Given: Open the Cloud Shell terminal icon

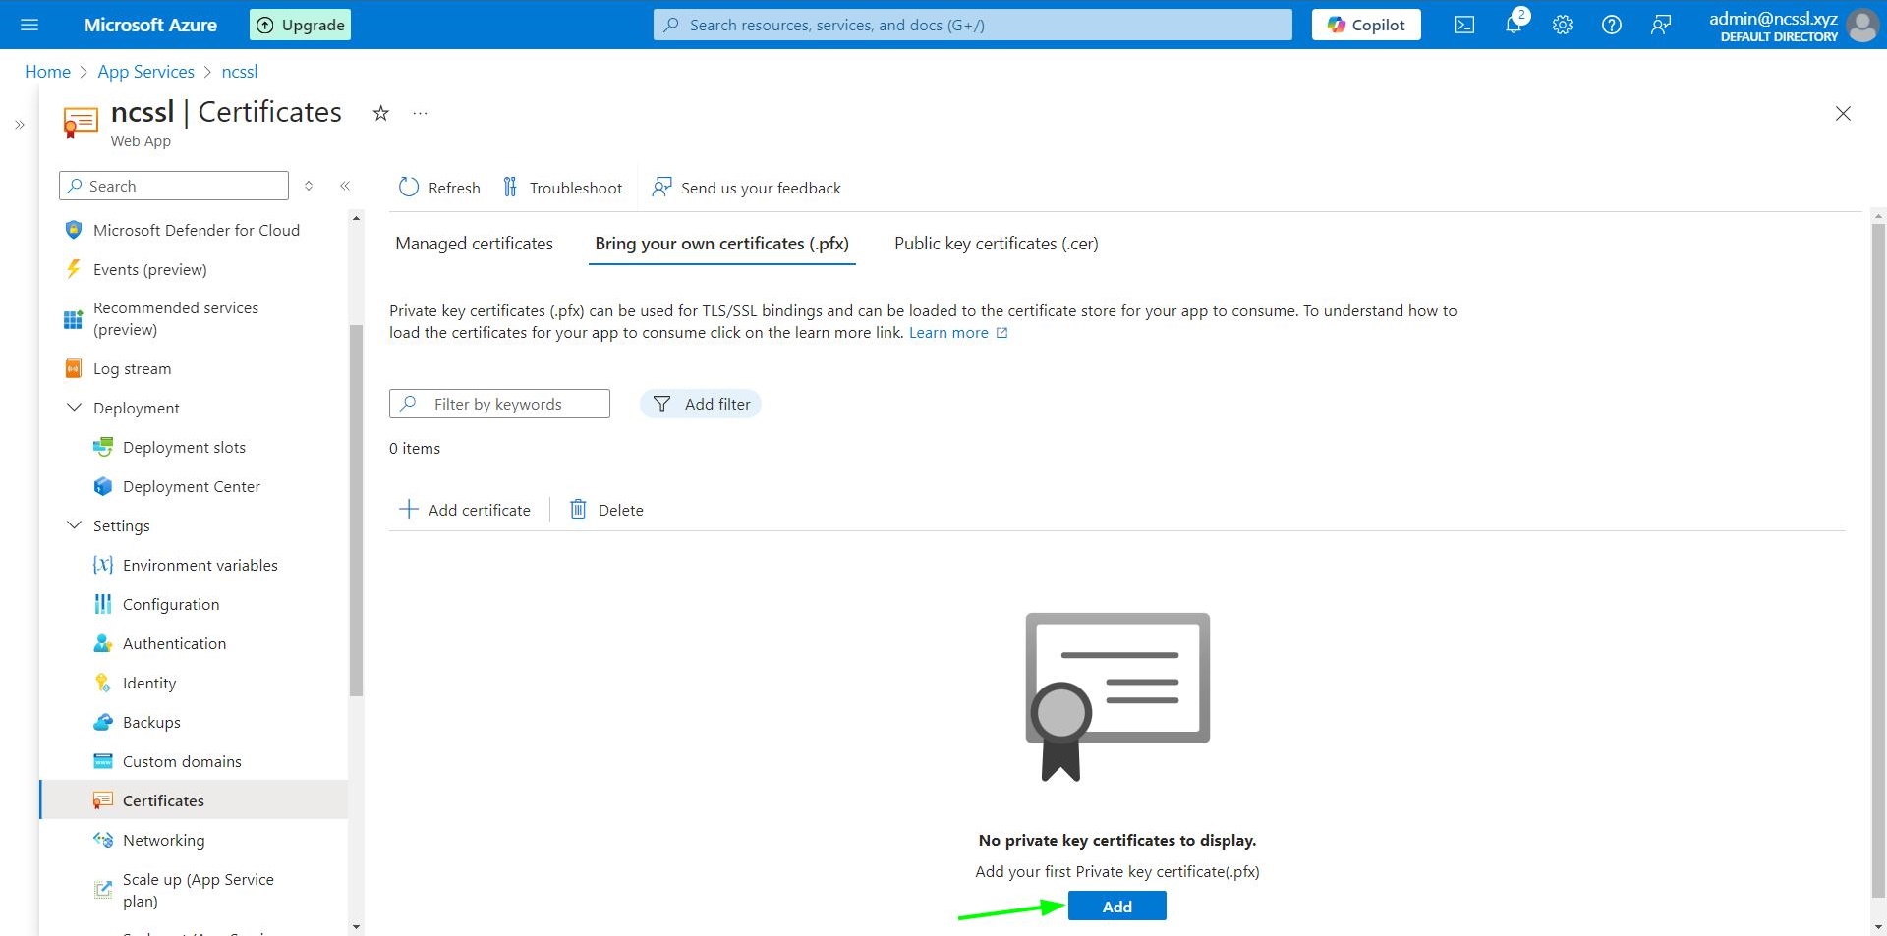Looking at the screenshot, I should pyautogui.click(x=1463, y=25).
